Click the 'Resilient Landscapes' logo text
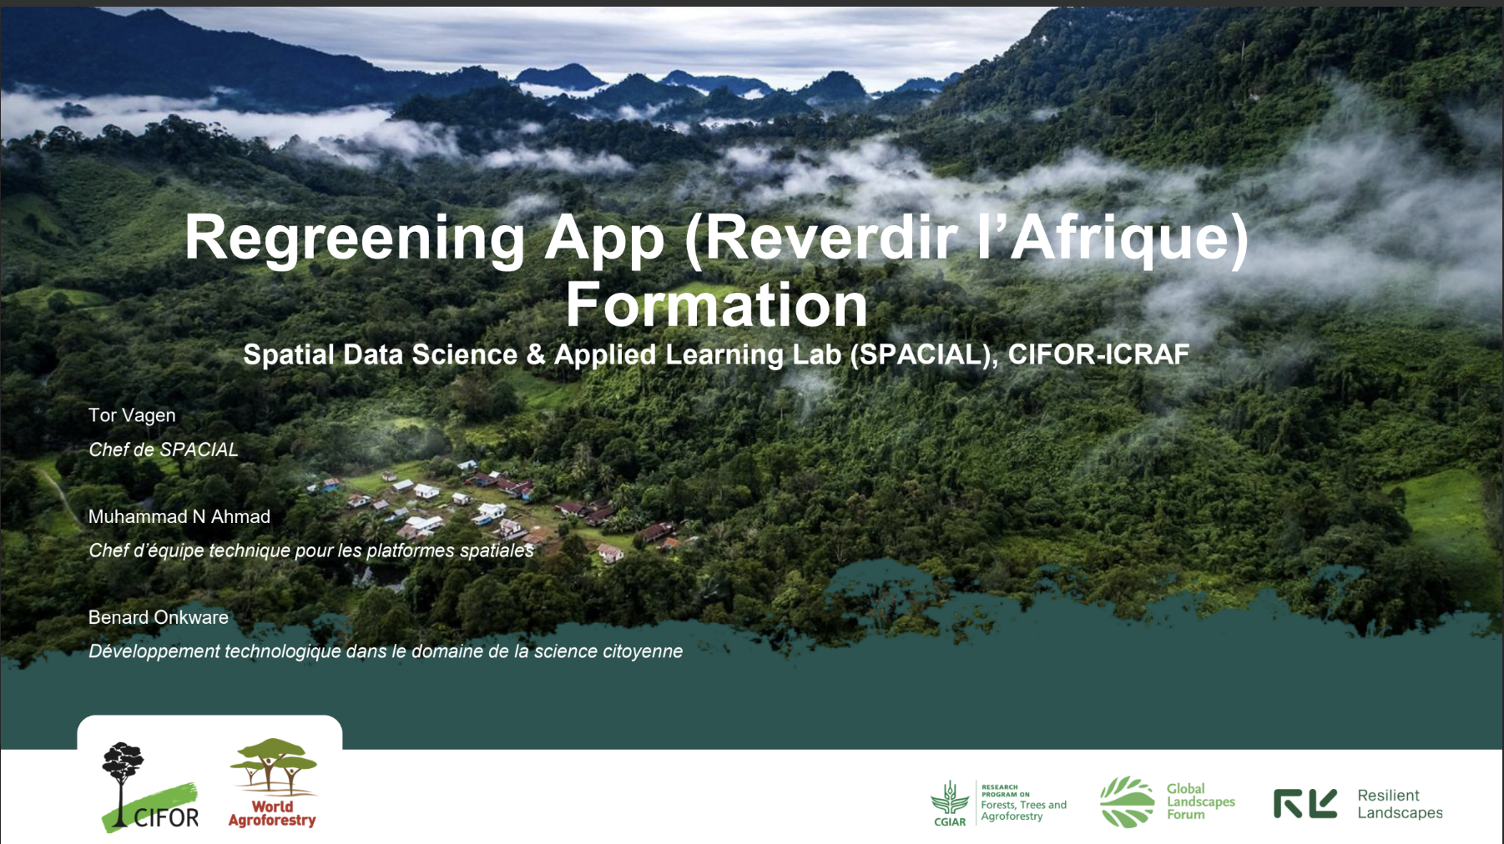1504x844 pixels. 1399,804
